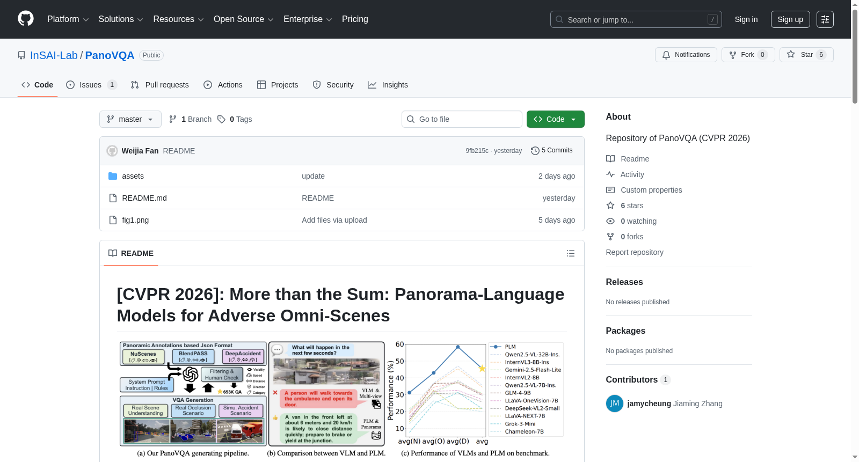Star the PanoVQA repository
The width and height of the screenshot is (859, 462).
pyautogui.click(x=806, y=55)
